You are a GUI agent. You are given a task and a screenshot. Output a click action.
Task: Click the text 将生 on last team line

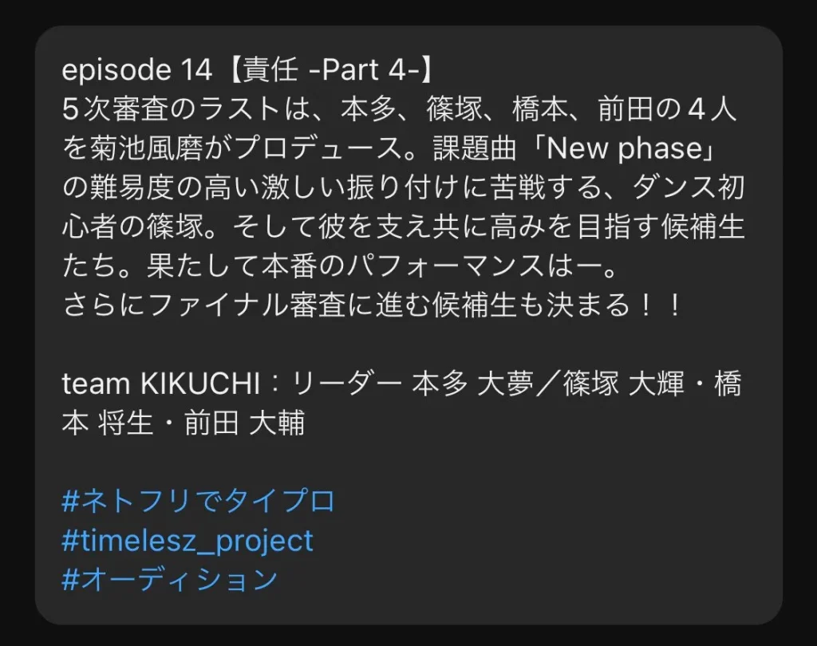point(124,423)
